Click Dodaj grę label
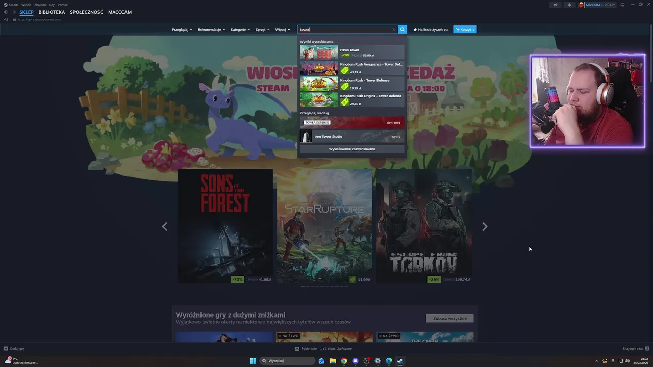 tap(17, 349)
